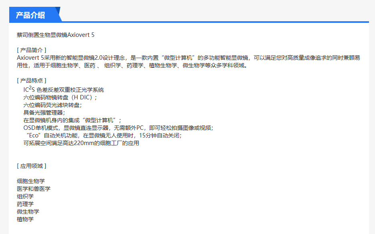Click the [ 产品简介 ] heading
Image resolution: width=375 pixels, height=234 pixels.
pos(31,50)
